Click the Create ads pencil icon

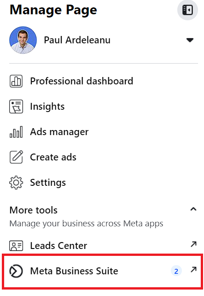pos(16,157)
